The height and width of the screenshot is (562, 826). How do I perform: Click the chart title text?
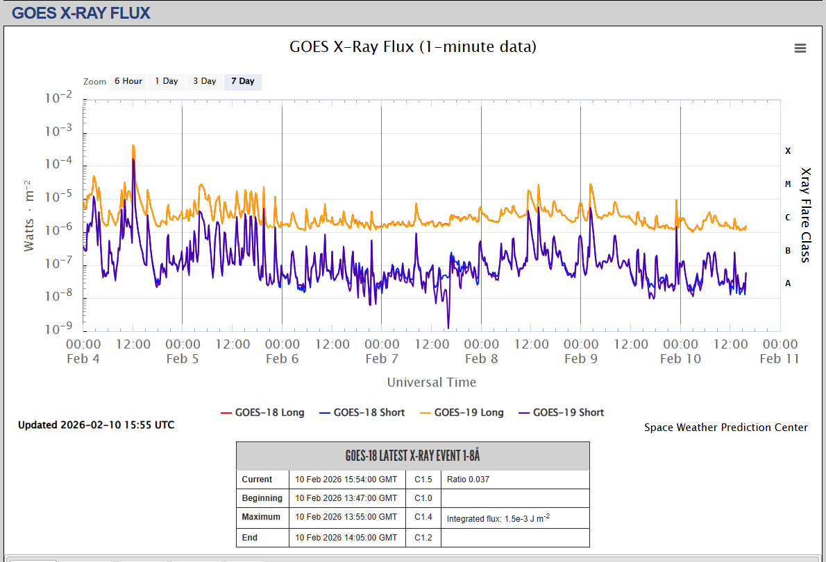click(412, 46)
